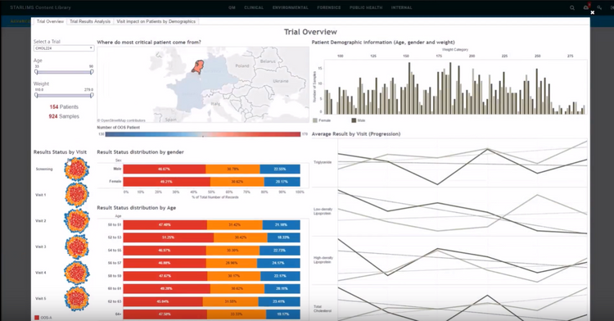Screen dimensions: 614x321
Task: Click the 52 to 53 age red segment
Action: point(169,237)
